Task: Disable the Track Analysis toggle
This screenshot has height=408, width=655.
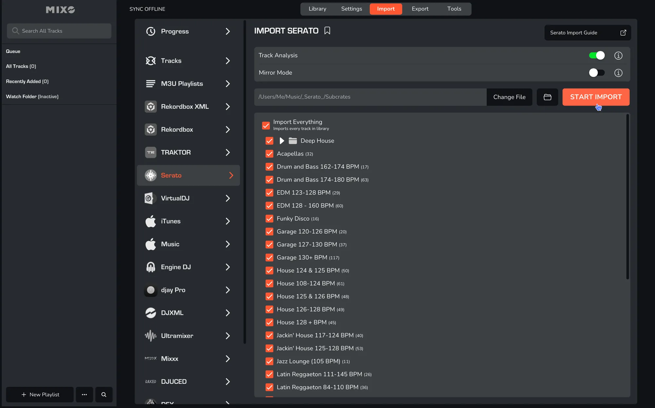Action: coord(596,56)
